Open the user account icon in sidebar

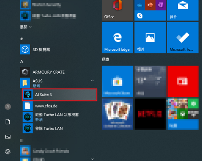pos(8,107)
